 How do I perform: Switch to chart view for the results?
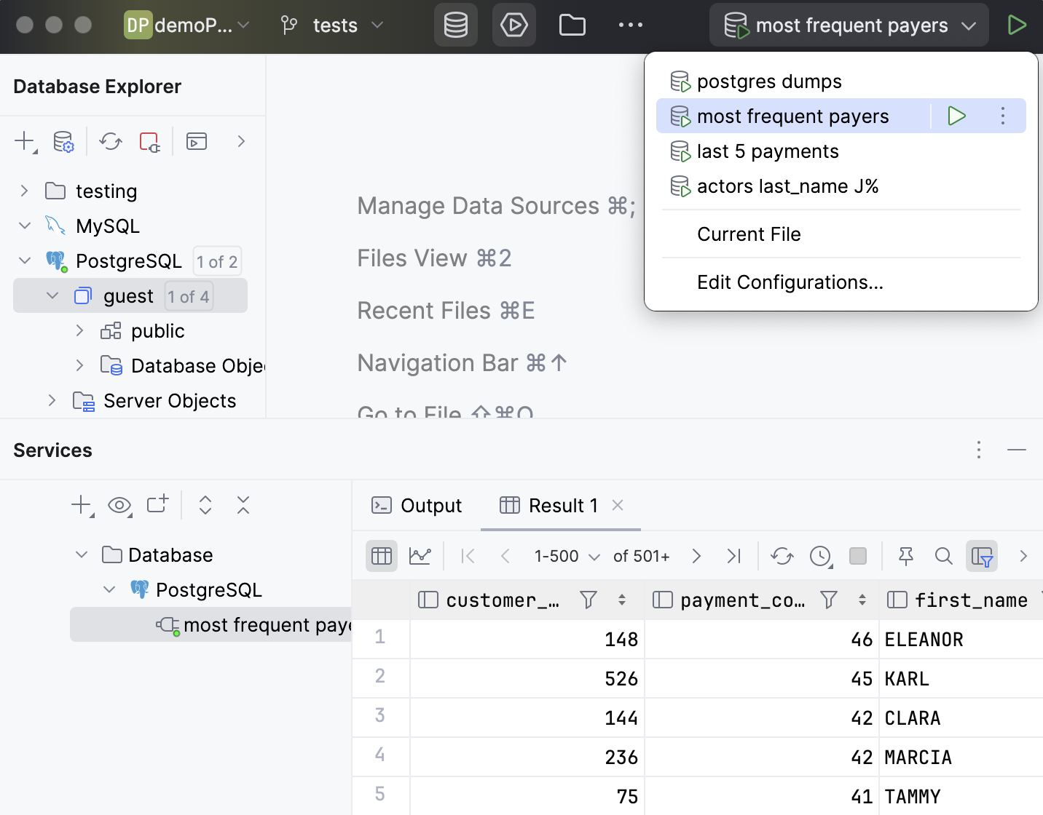pyautogui.click(x=421, y=556)
